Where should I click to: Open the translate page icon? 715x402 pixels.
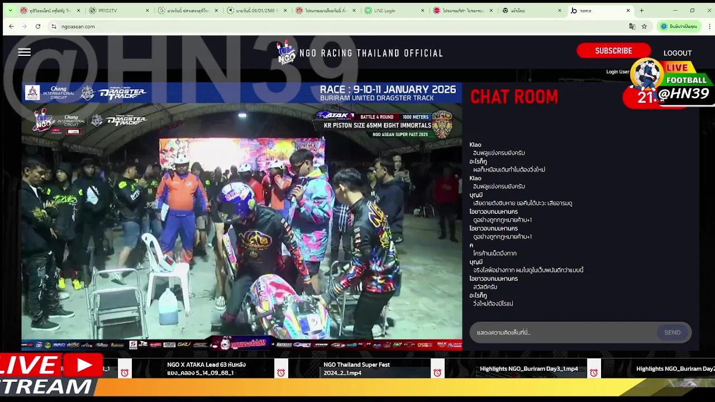point(632,26)
